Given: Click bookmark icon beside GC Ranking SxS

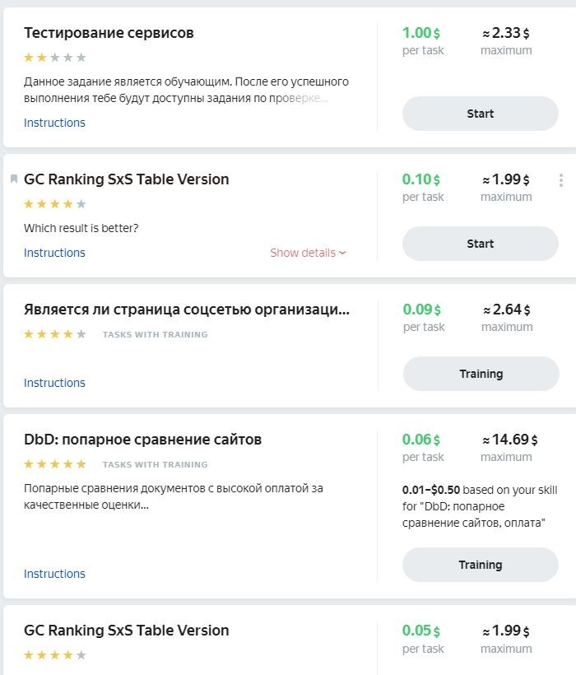Looking at the screenshot, I should [x=14, y=179].
